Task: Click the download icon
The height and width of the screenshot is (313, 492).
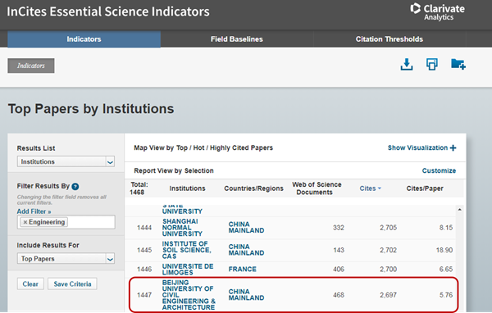Action: pos(407,65)
